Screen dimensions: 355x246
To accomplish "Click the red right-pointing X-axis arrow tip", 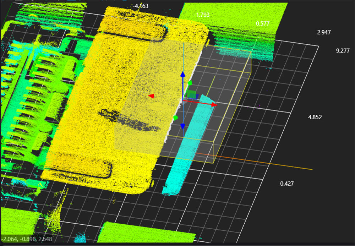I will (x=214, y=105).
